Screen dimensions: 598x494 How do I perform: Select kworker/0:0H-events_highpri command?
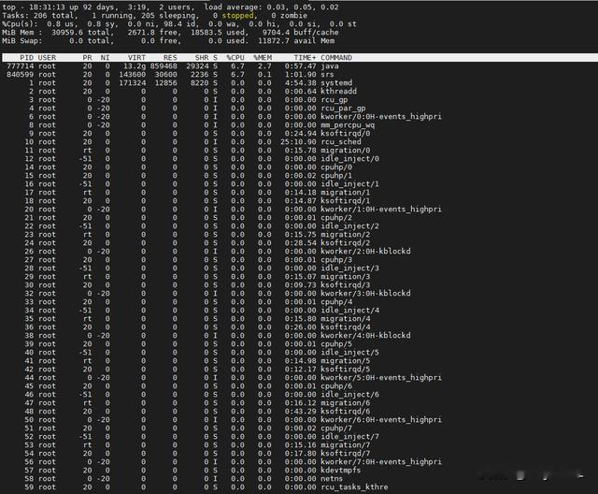(x=381, y=116)
